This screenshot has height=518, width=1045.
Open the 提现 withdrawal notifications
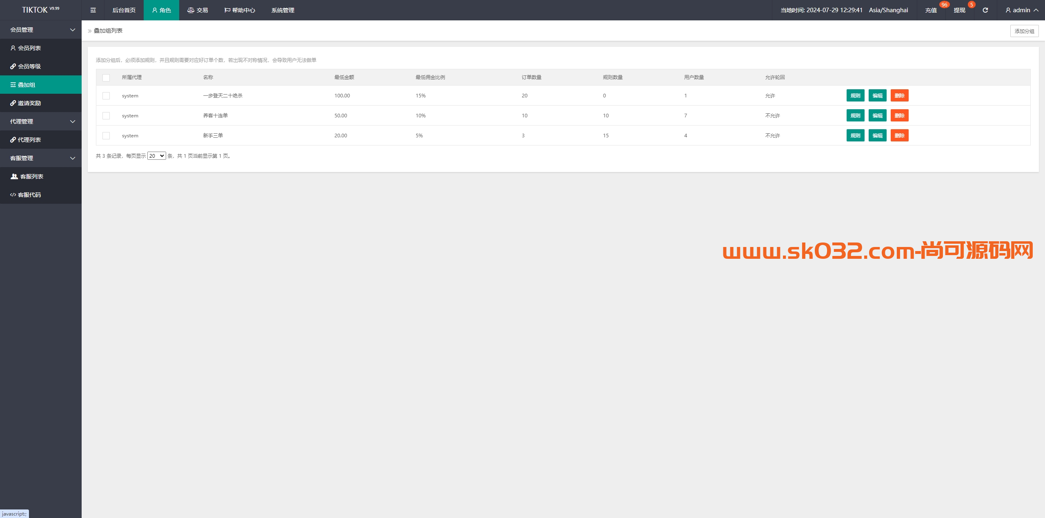pyautogui.click(x=959, y=10)
